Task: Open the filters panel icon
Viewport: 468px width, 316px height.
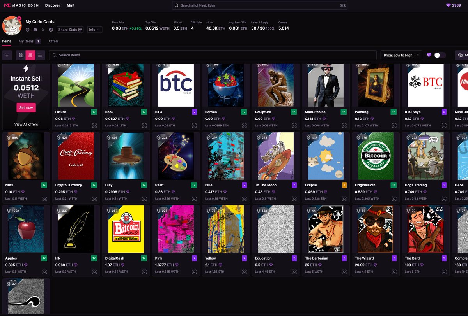Action: [7, 55]
